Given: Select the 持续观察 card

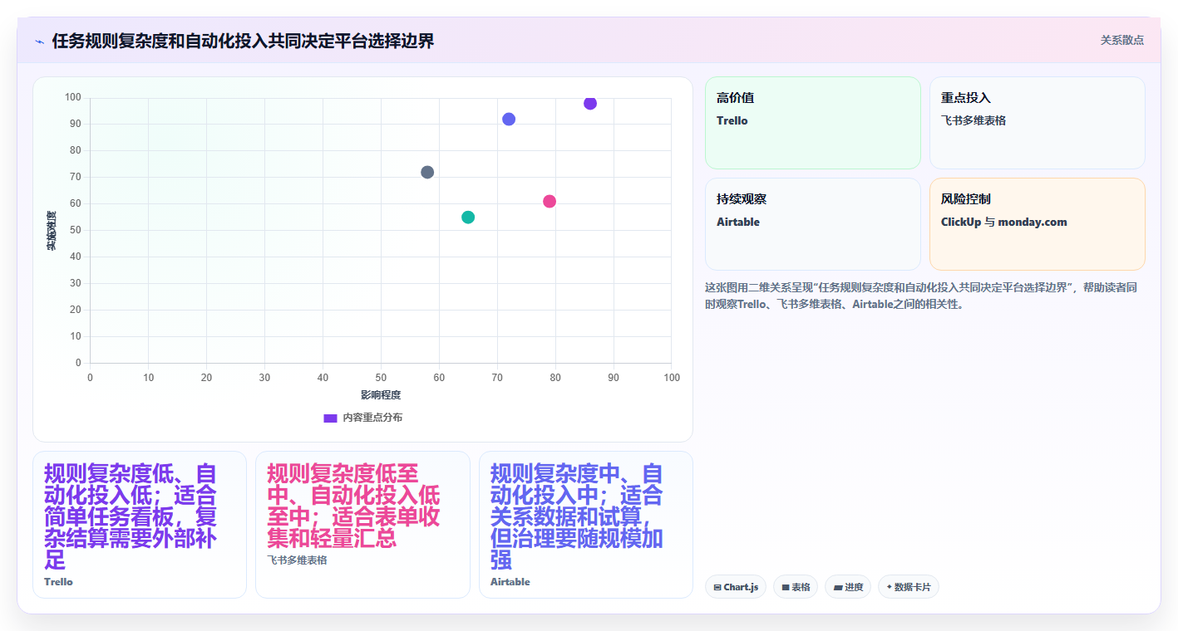Looking at the screenshot, I should [813, 224].
